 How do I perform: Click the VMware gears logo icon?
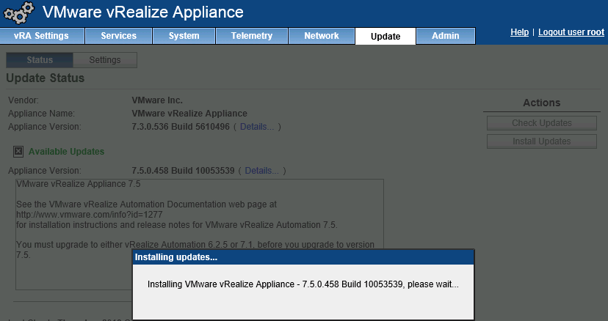click(x=18, y=13)
